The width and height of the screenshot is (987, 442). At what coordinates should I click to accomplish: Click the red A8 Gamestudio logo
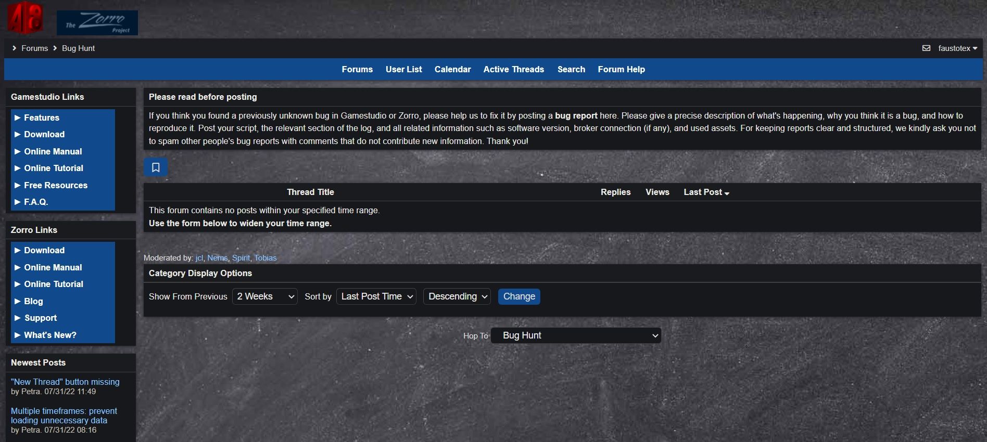point(24,18)
